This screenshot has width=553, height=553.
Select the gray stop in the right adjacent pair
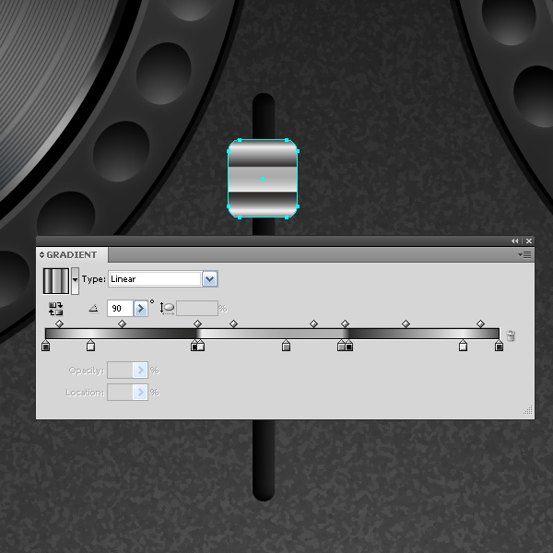click(341, 346)
